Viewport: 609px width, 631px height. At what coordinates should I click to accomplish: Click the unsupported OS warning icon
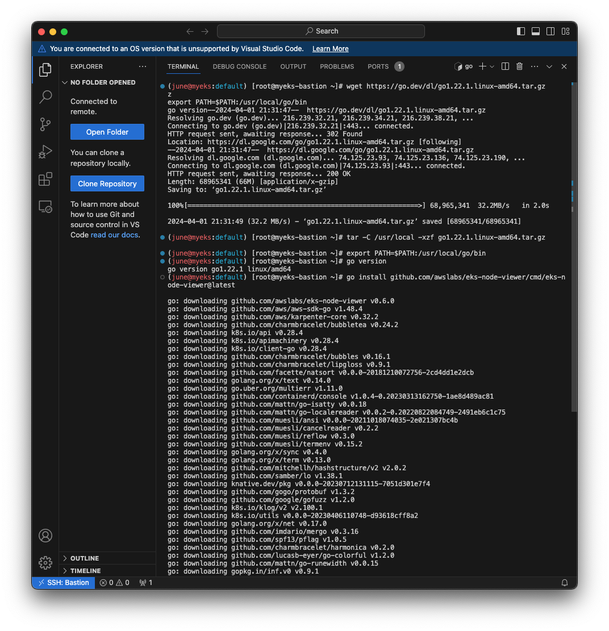[x=42, y=49]
